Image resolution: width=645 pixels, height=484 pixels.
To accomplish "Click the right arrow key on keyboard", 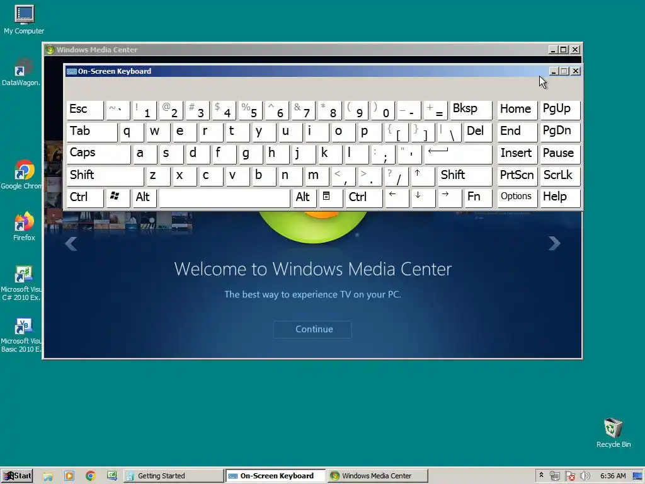I will [x=450, y=198].
